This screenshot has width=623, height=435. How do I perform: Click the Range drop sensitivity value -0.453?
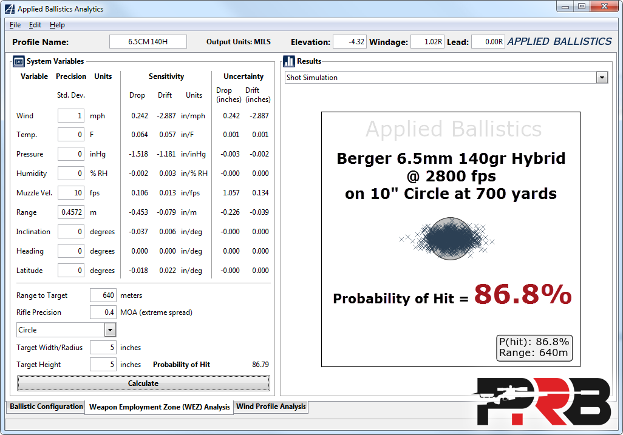pyautogui.click(x=138, y=212)
